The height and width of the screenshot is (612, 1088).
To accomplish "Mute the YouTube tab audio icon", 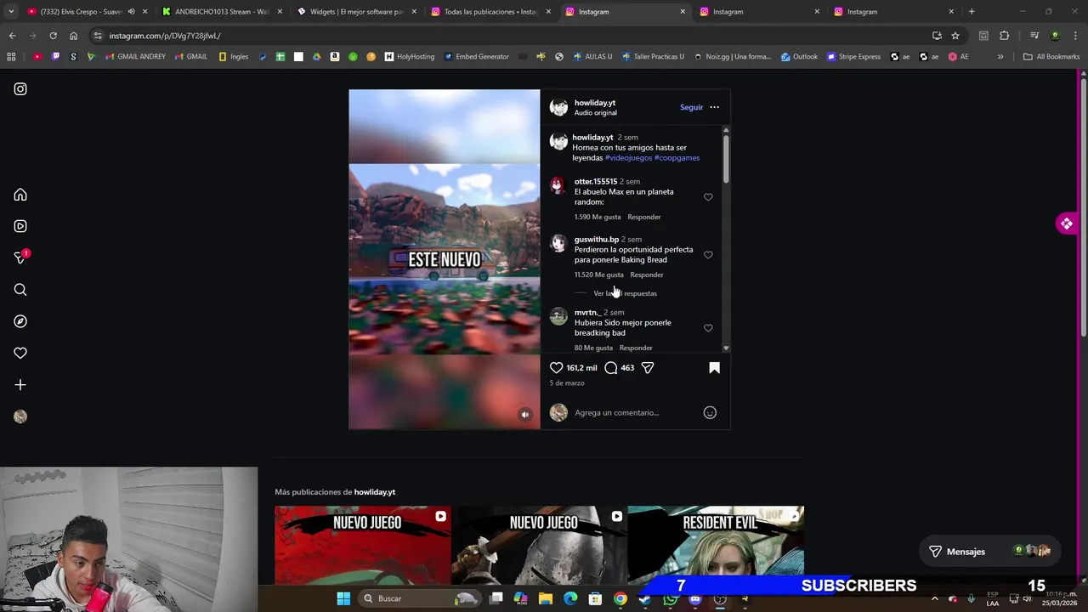I will [131, 12].
